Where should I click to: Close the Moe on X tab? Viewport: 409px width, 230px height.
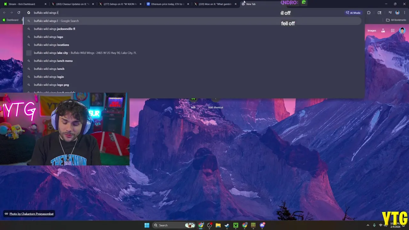click(x=235, y=4)
